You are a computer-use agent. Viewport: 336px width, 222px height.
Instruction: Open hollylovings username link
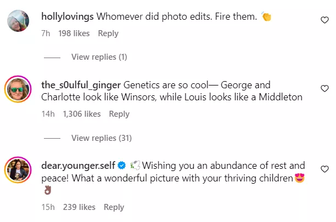(68, 16)
